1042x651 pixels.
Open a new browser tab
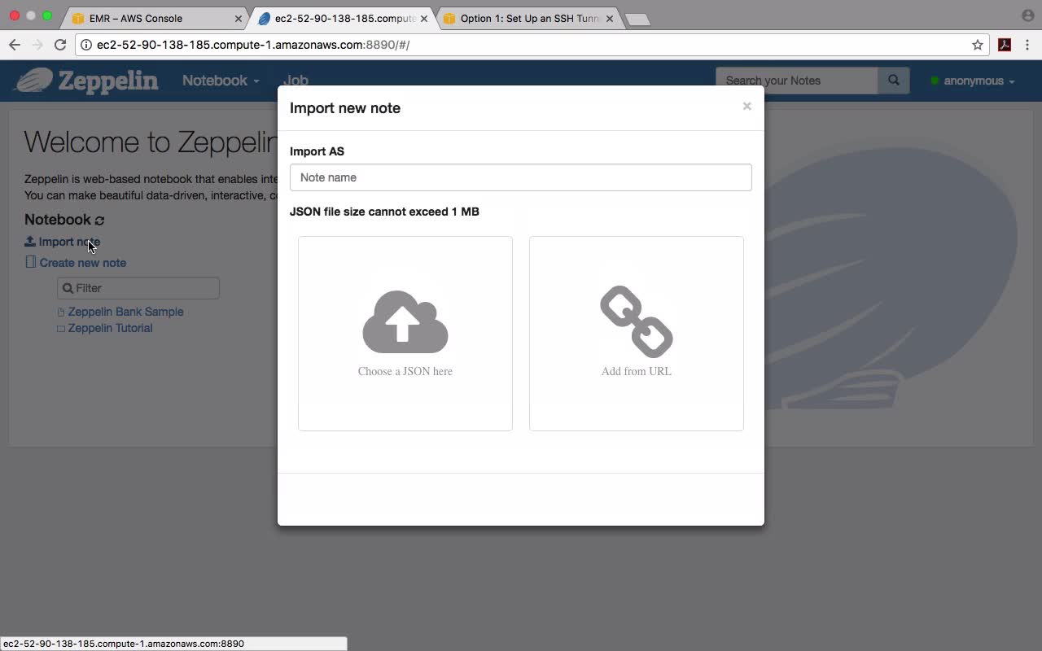click(x=637, y=20)
